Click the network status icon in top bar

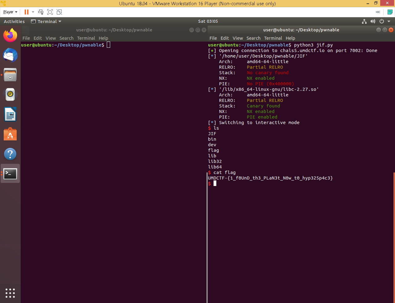[x=364, y=21]
